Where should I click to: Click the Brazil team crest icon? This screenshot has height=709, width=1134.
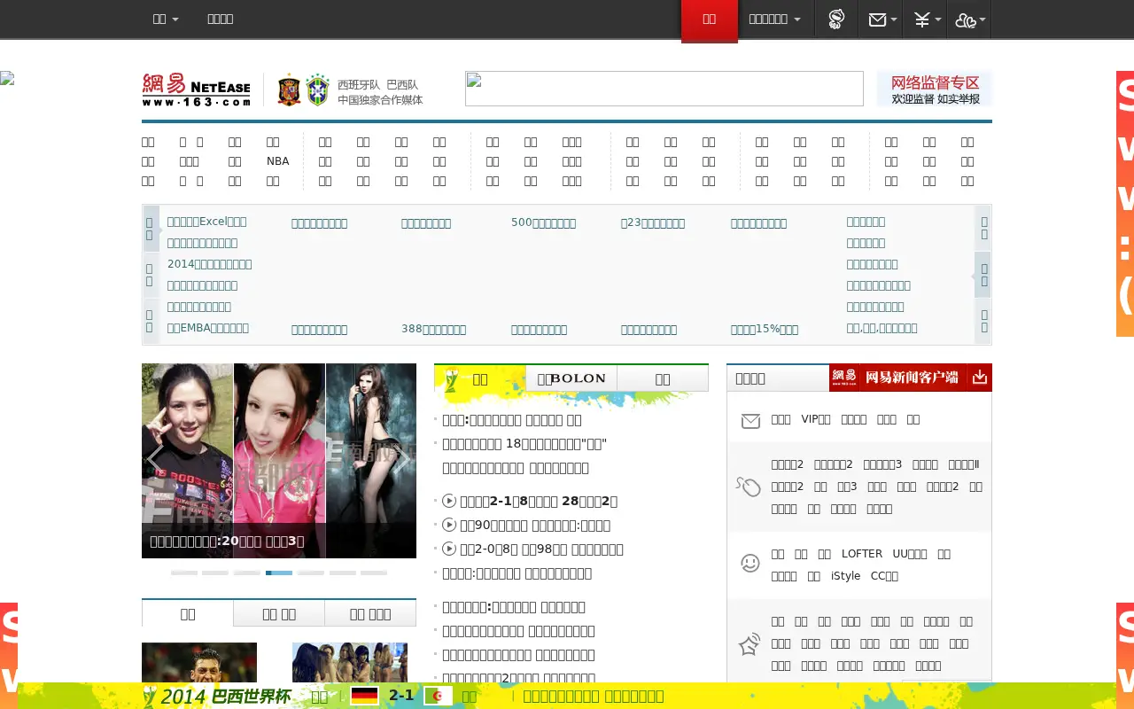coord(317,90)
